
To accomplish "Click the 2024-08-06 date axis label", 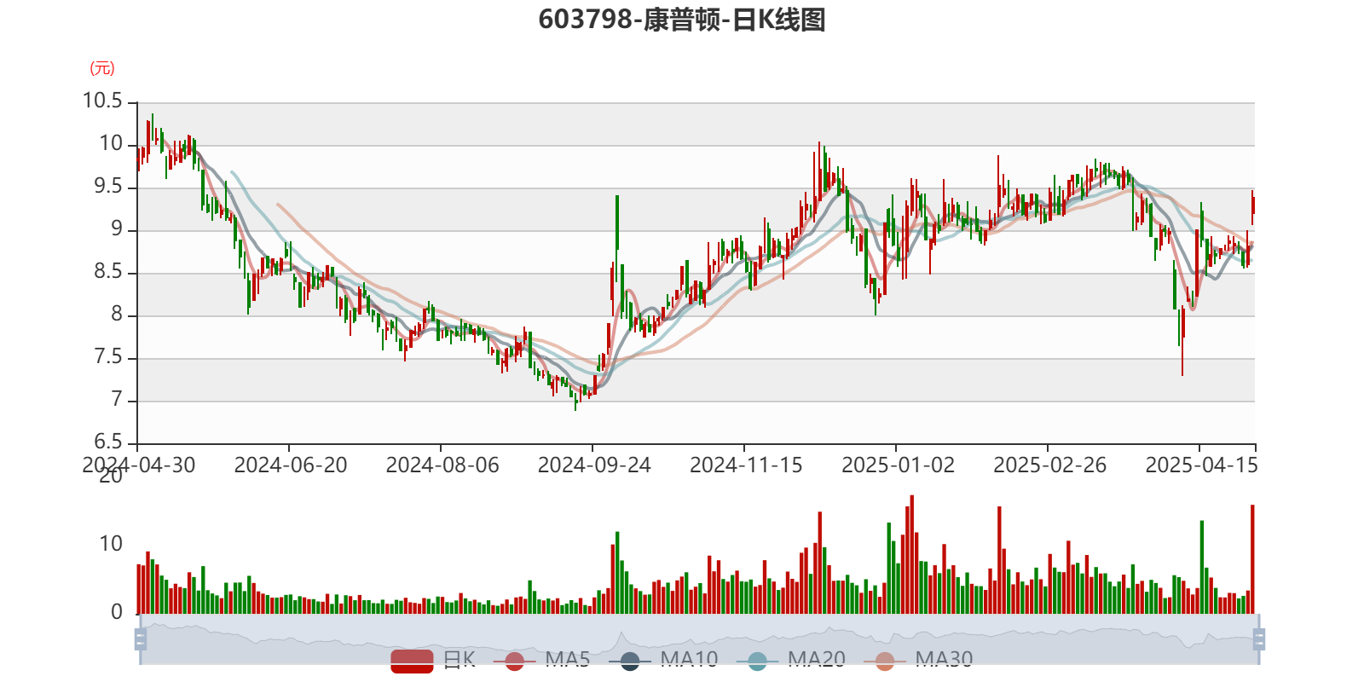I will coord(442,465).
